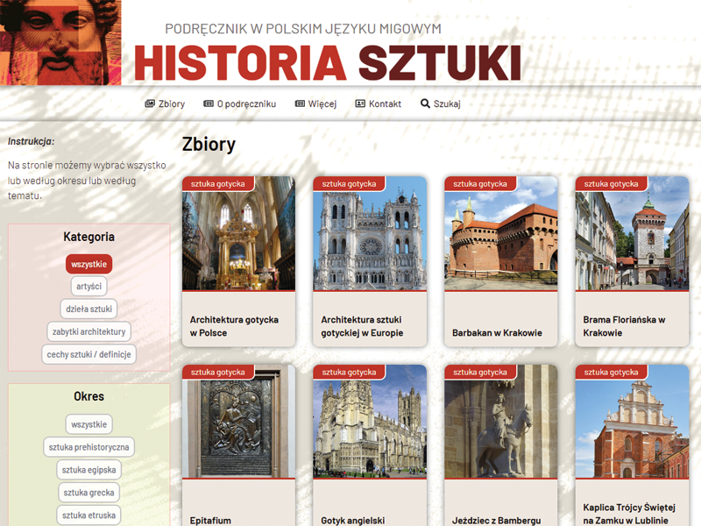Open the Więcej menu

point(322,103)
